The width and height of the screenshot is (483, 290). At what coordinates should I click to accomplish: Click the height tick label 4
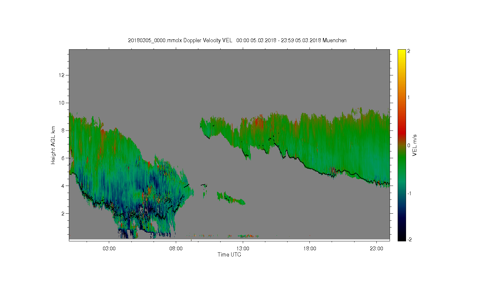[63, 186]
